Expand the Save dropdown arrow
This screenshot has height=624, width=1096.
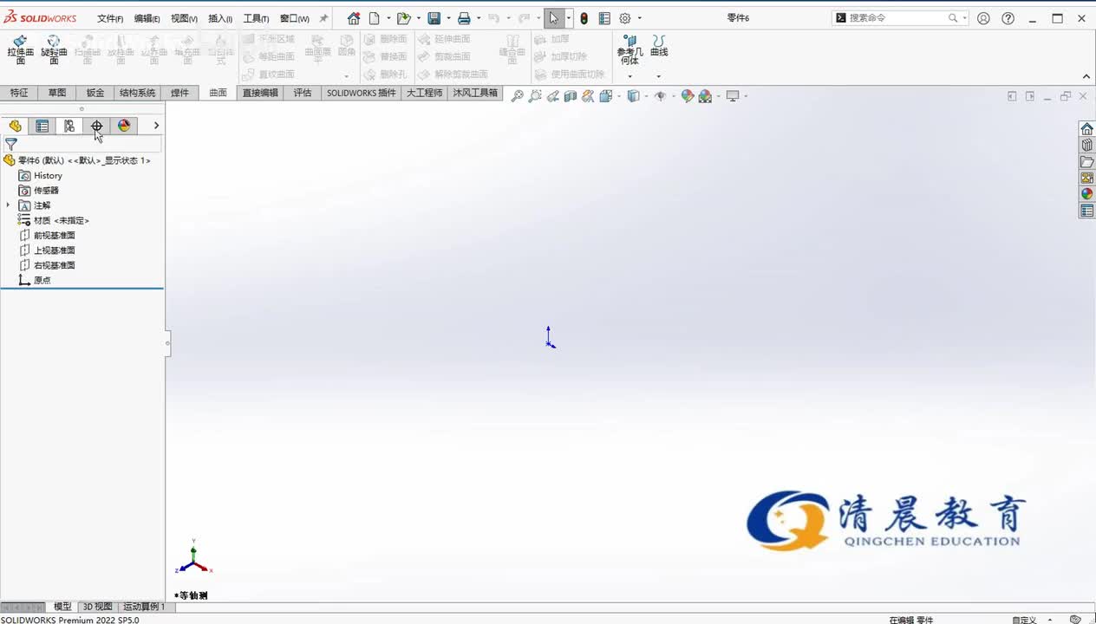[x=448, y=18]
